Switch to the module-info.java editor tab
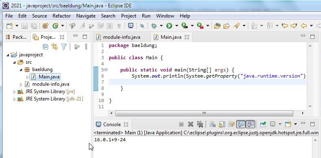 point(119,37)
